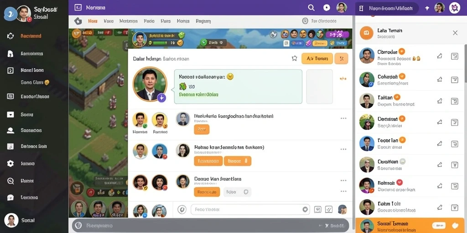Click the purple header title button on the right

pos(387,8)
